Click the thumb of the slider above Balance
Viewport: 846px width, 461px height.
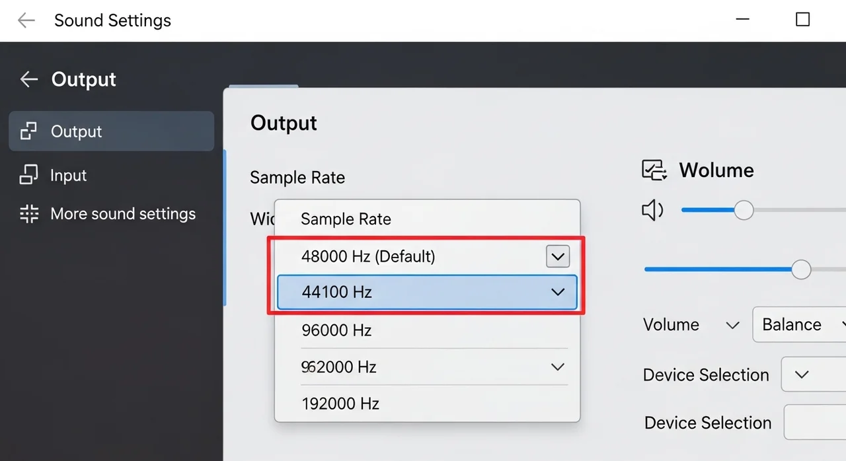(x=801, y=269)
